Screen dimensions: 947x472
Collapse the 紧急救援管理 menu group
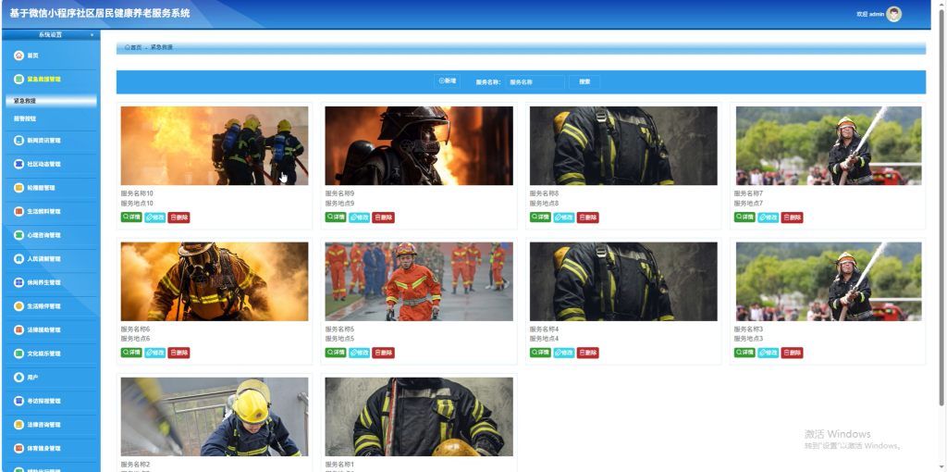point(51,80)
